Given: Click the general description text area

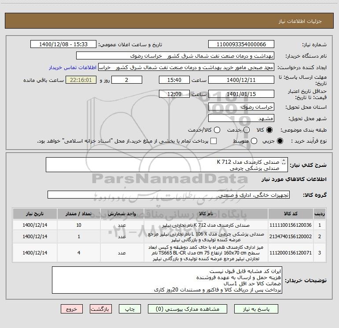Looking at the screenshot, I should [167, 165].
